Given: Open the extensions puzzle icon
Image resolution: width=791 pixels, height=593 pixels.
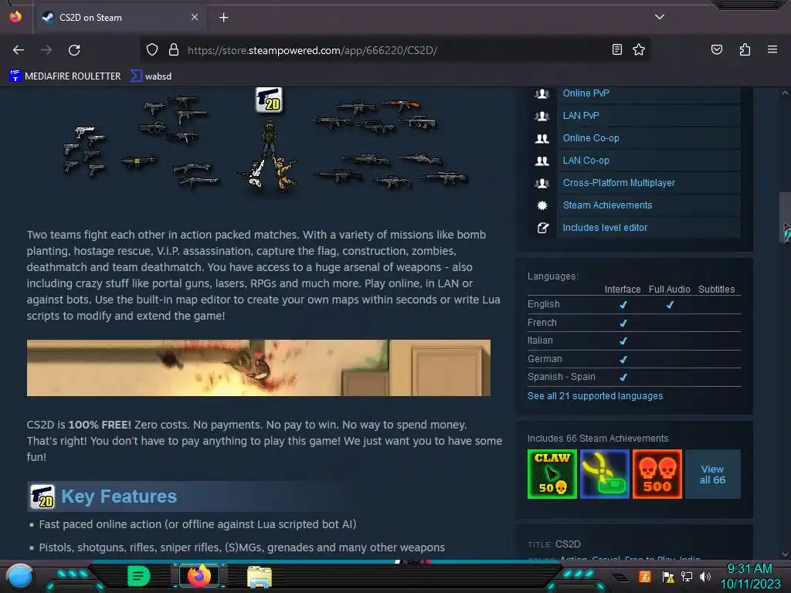Looking at the screenshot, I should [x=745, y=49].
